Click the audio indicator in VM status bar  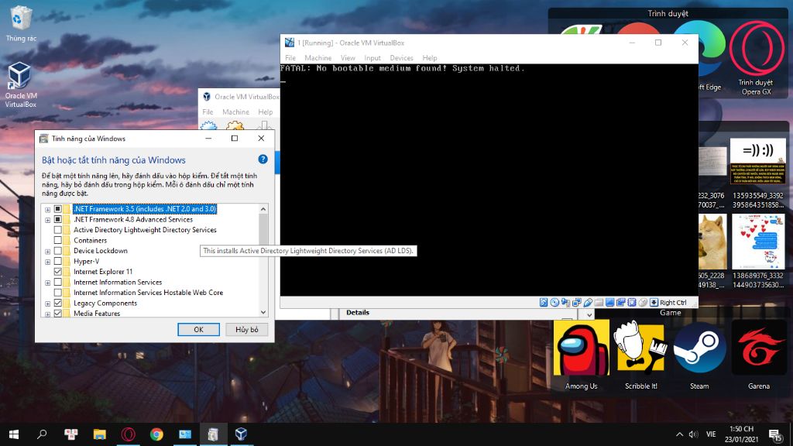[x=565, y=303]
